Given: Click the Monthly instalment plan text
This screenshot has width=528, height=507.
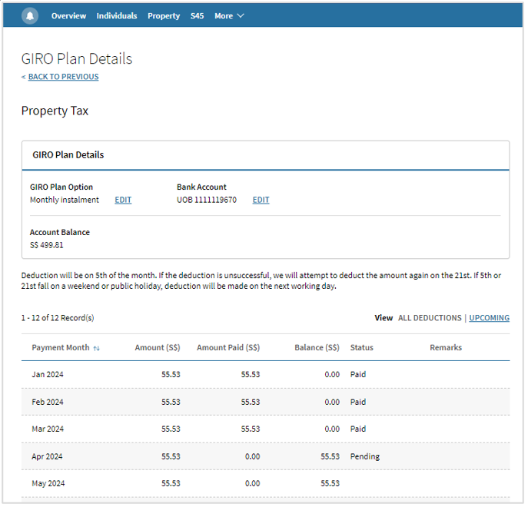Looking at the screenshot, I should coord(65,200).
